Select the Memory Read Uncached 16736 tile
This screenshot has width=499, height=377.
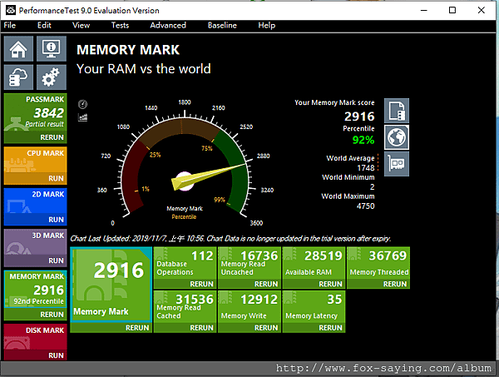click(249, 263)
